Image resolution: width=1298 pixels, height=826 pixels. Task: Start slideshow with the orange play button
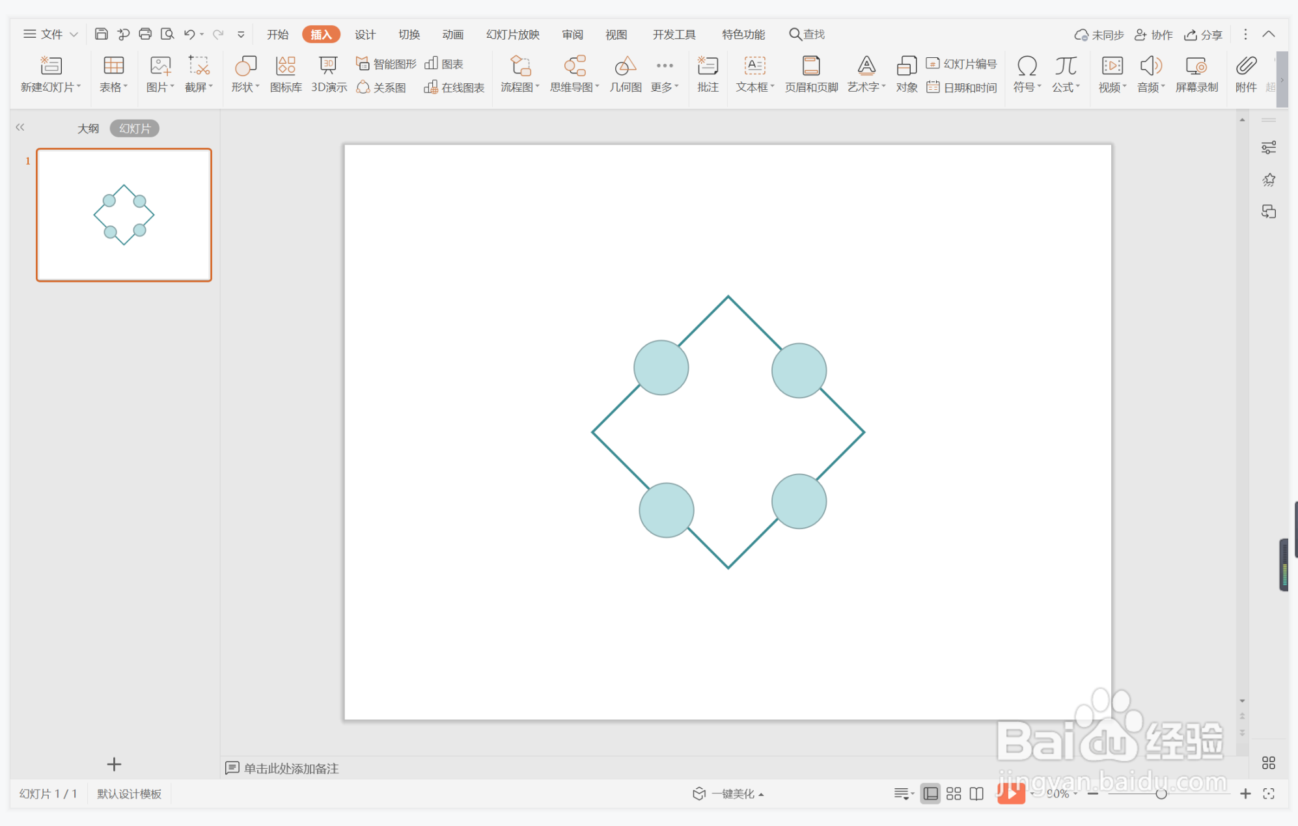tap(1011, 793)
